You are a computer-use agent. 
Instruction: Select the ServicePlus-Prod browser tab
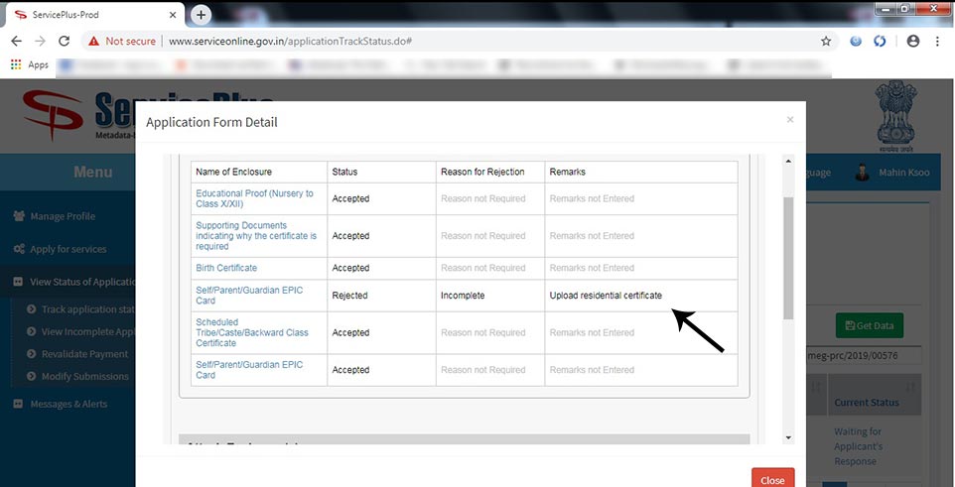pos(93,15)
